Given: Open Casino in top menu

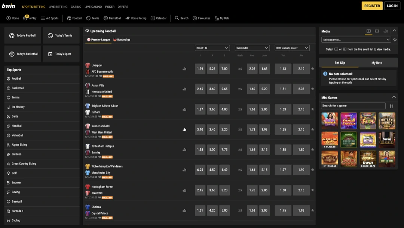Looking at the screenshot, I should coord(76,7).
